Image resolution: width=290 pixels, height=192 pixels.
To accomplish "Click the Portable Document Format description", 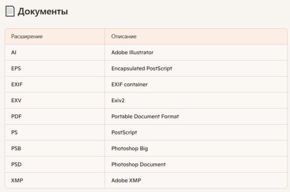I will tap(145, 117).
